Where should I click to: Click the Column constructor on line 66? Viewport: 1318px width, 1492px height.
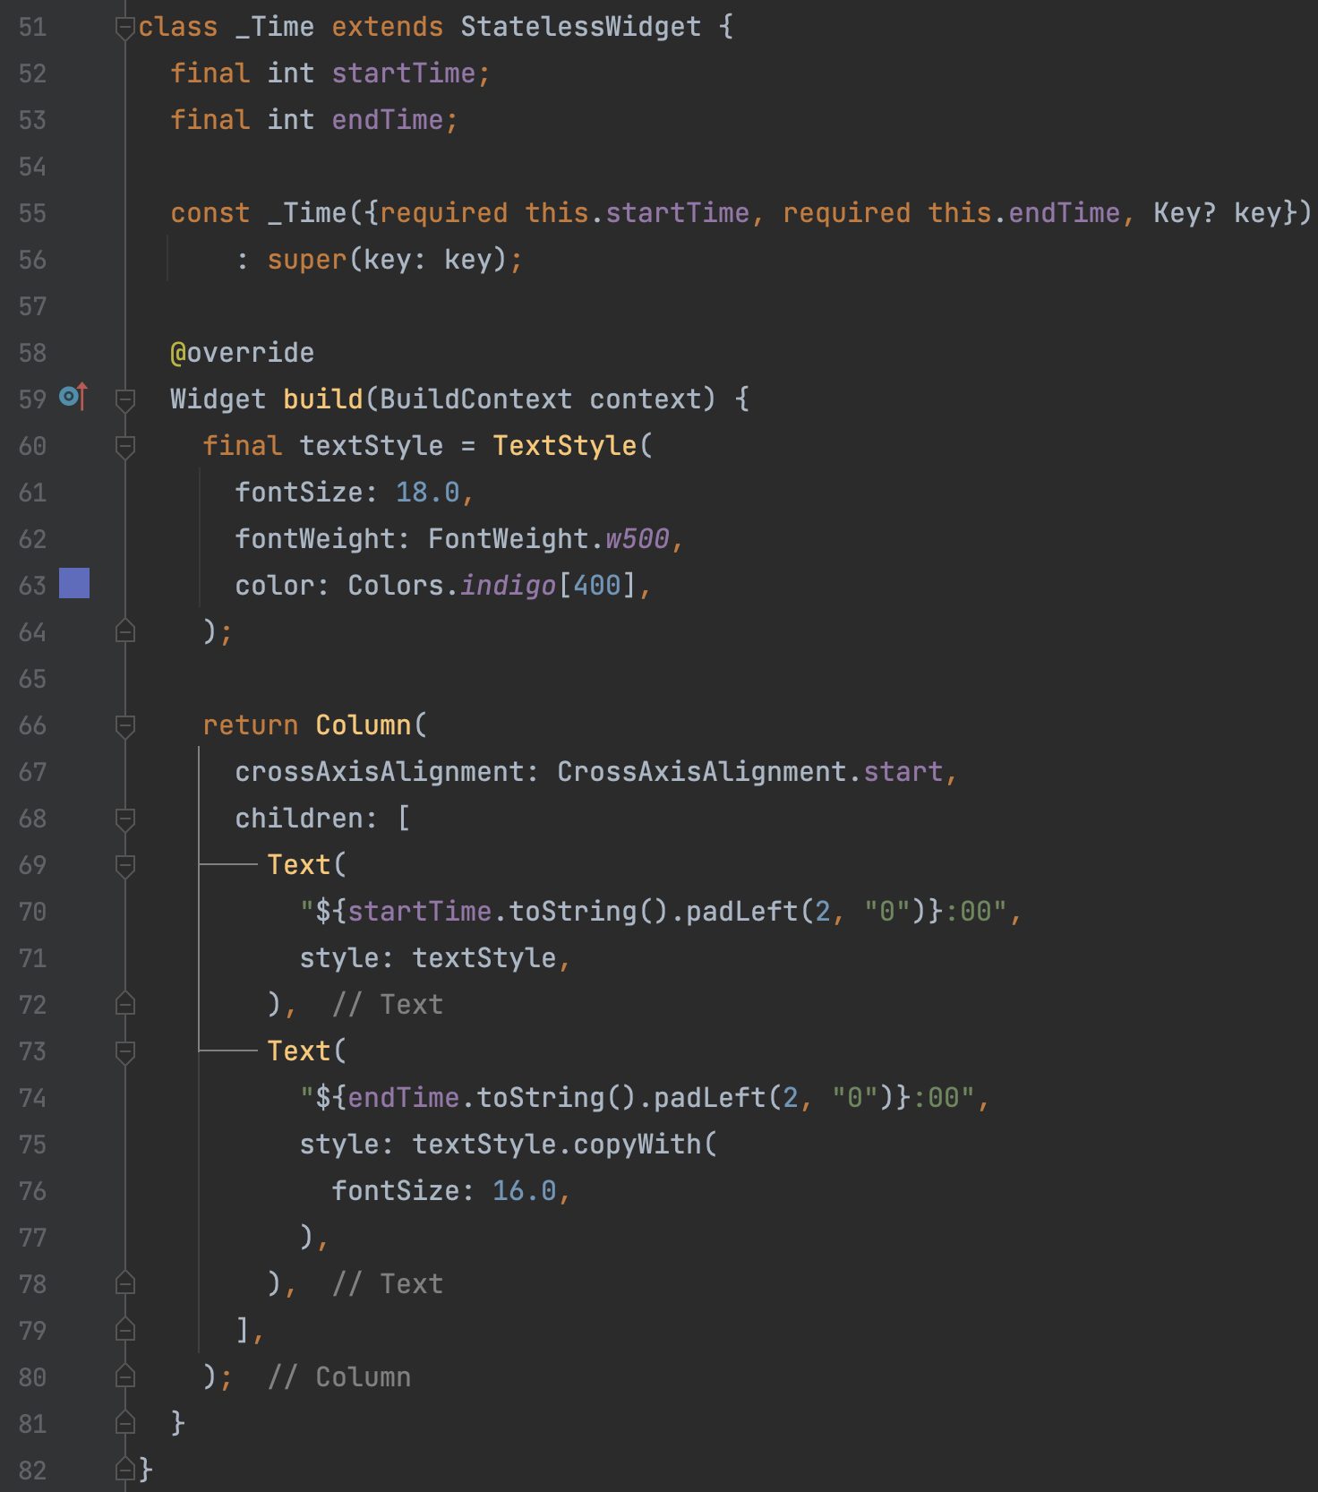(364, 725)
